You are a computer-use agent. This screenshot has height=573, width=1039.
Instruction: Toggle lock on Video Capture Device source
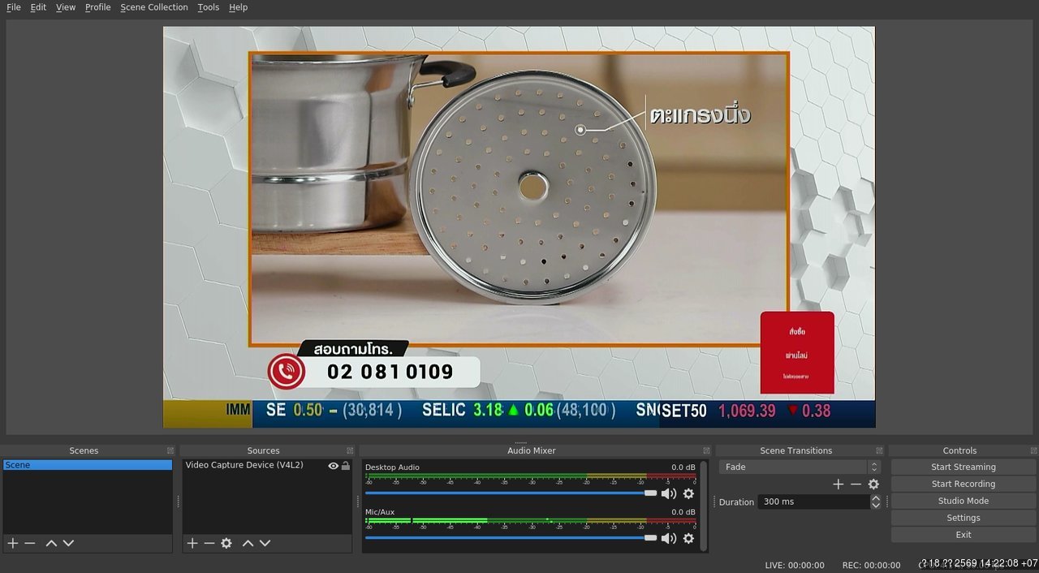click(x=346, y=466)
